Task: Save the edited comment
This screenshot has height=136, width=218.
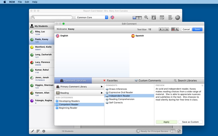Action: click(x=197, y=29)
